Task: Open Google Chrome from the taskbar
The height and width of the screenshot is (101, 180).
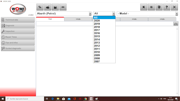Action: [85, 99]
